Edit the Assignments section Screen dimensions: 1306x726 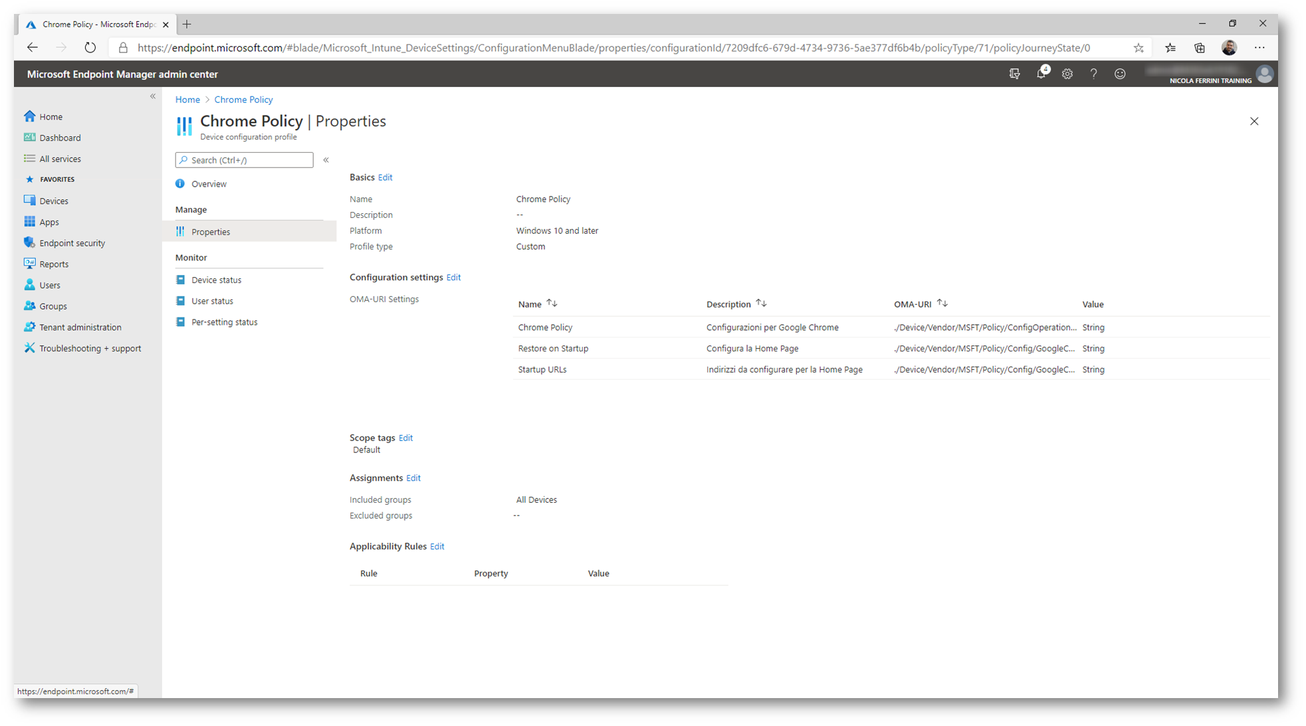pos(413,478)
